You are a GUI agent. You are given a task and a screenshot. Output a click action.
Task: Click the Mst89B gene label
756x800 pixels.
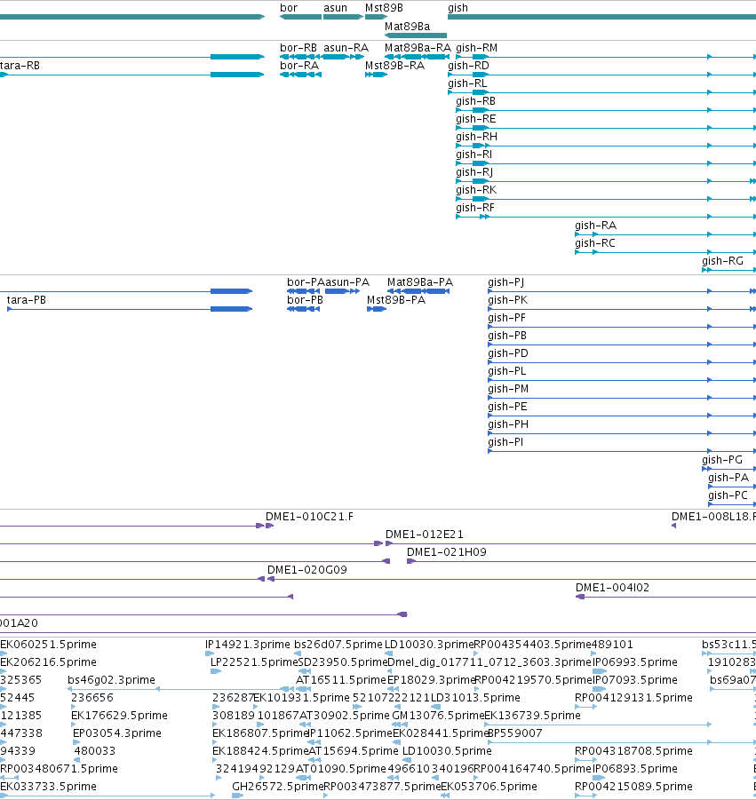point(384,8)
